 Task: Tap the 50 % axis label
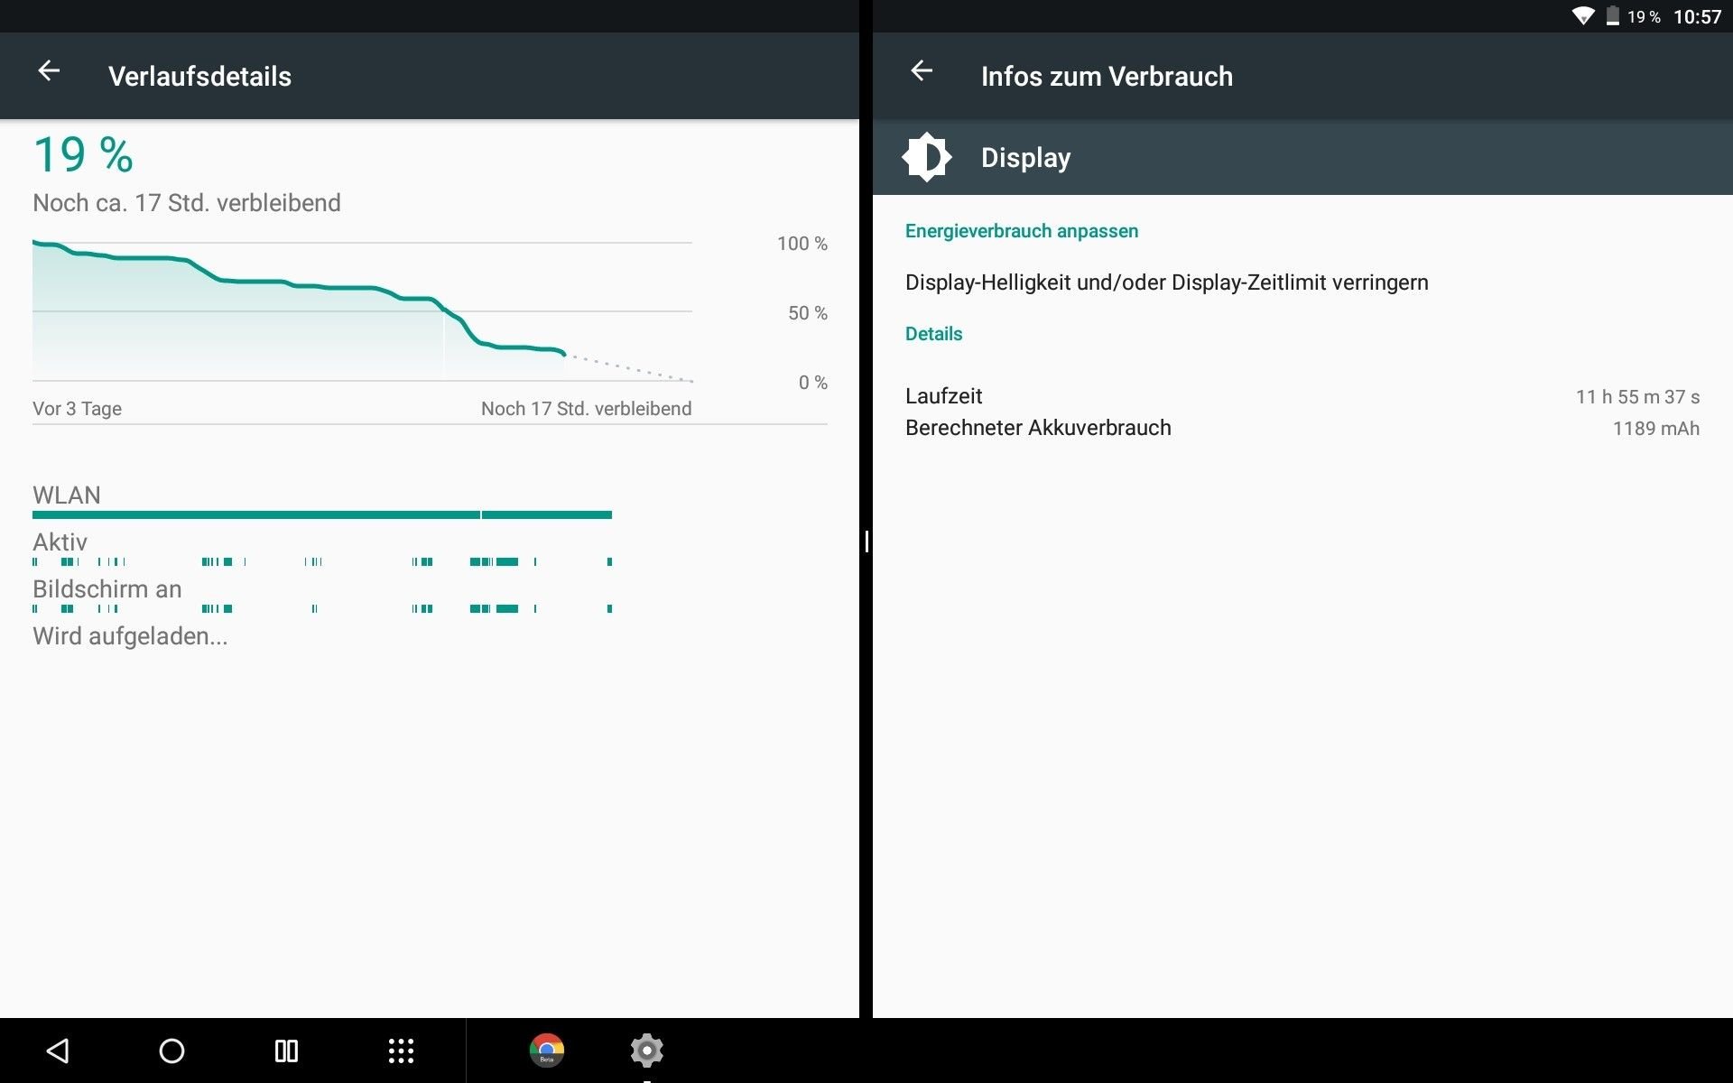pos(807,313)
